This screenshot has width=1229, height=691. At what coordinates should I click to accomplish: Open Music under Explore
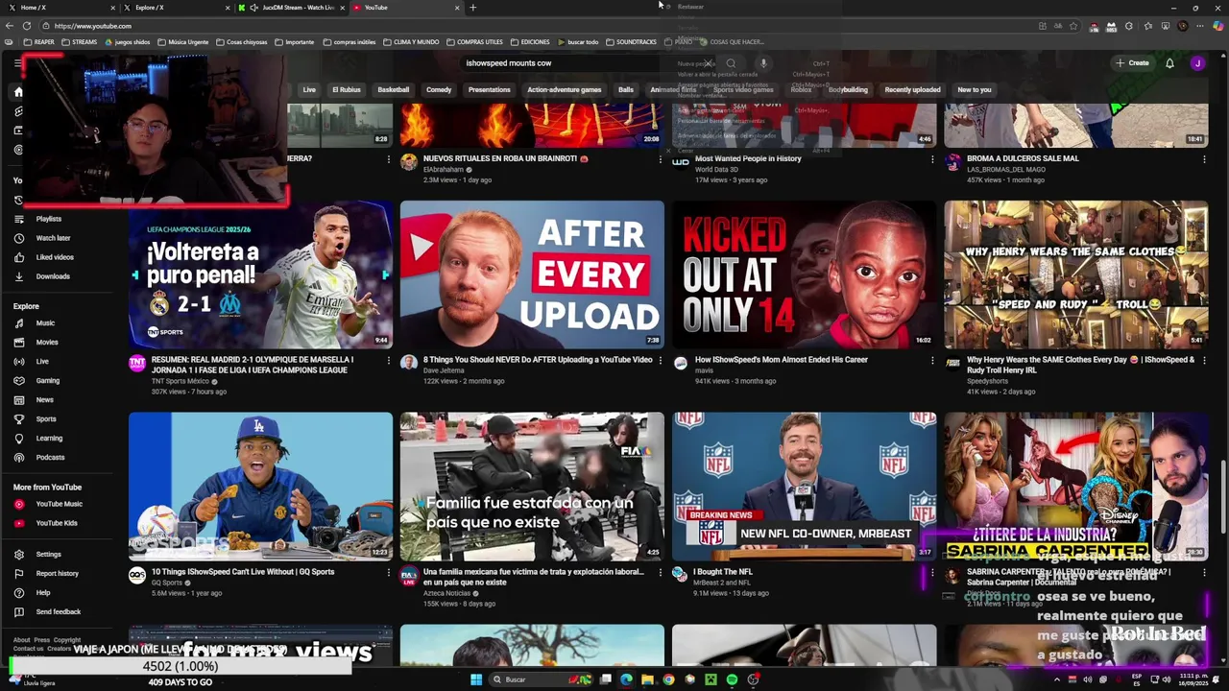pos(45,323)
